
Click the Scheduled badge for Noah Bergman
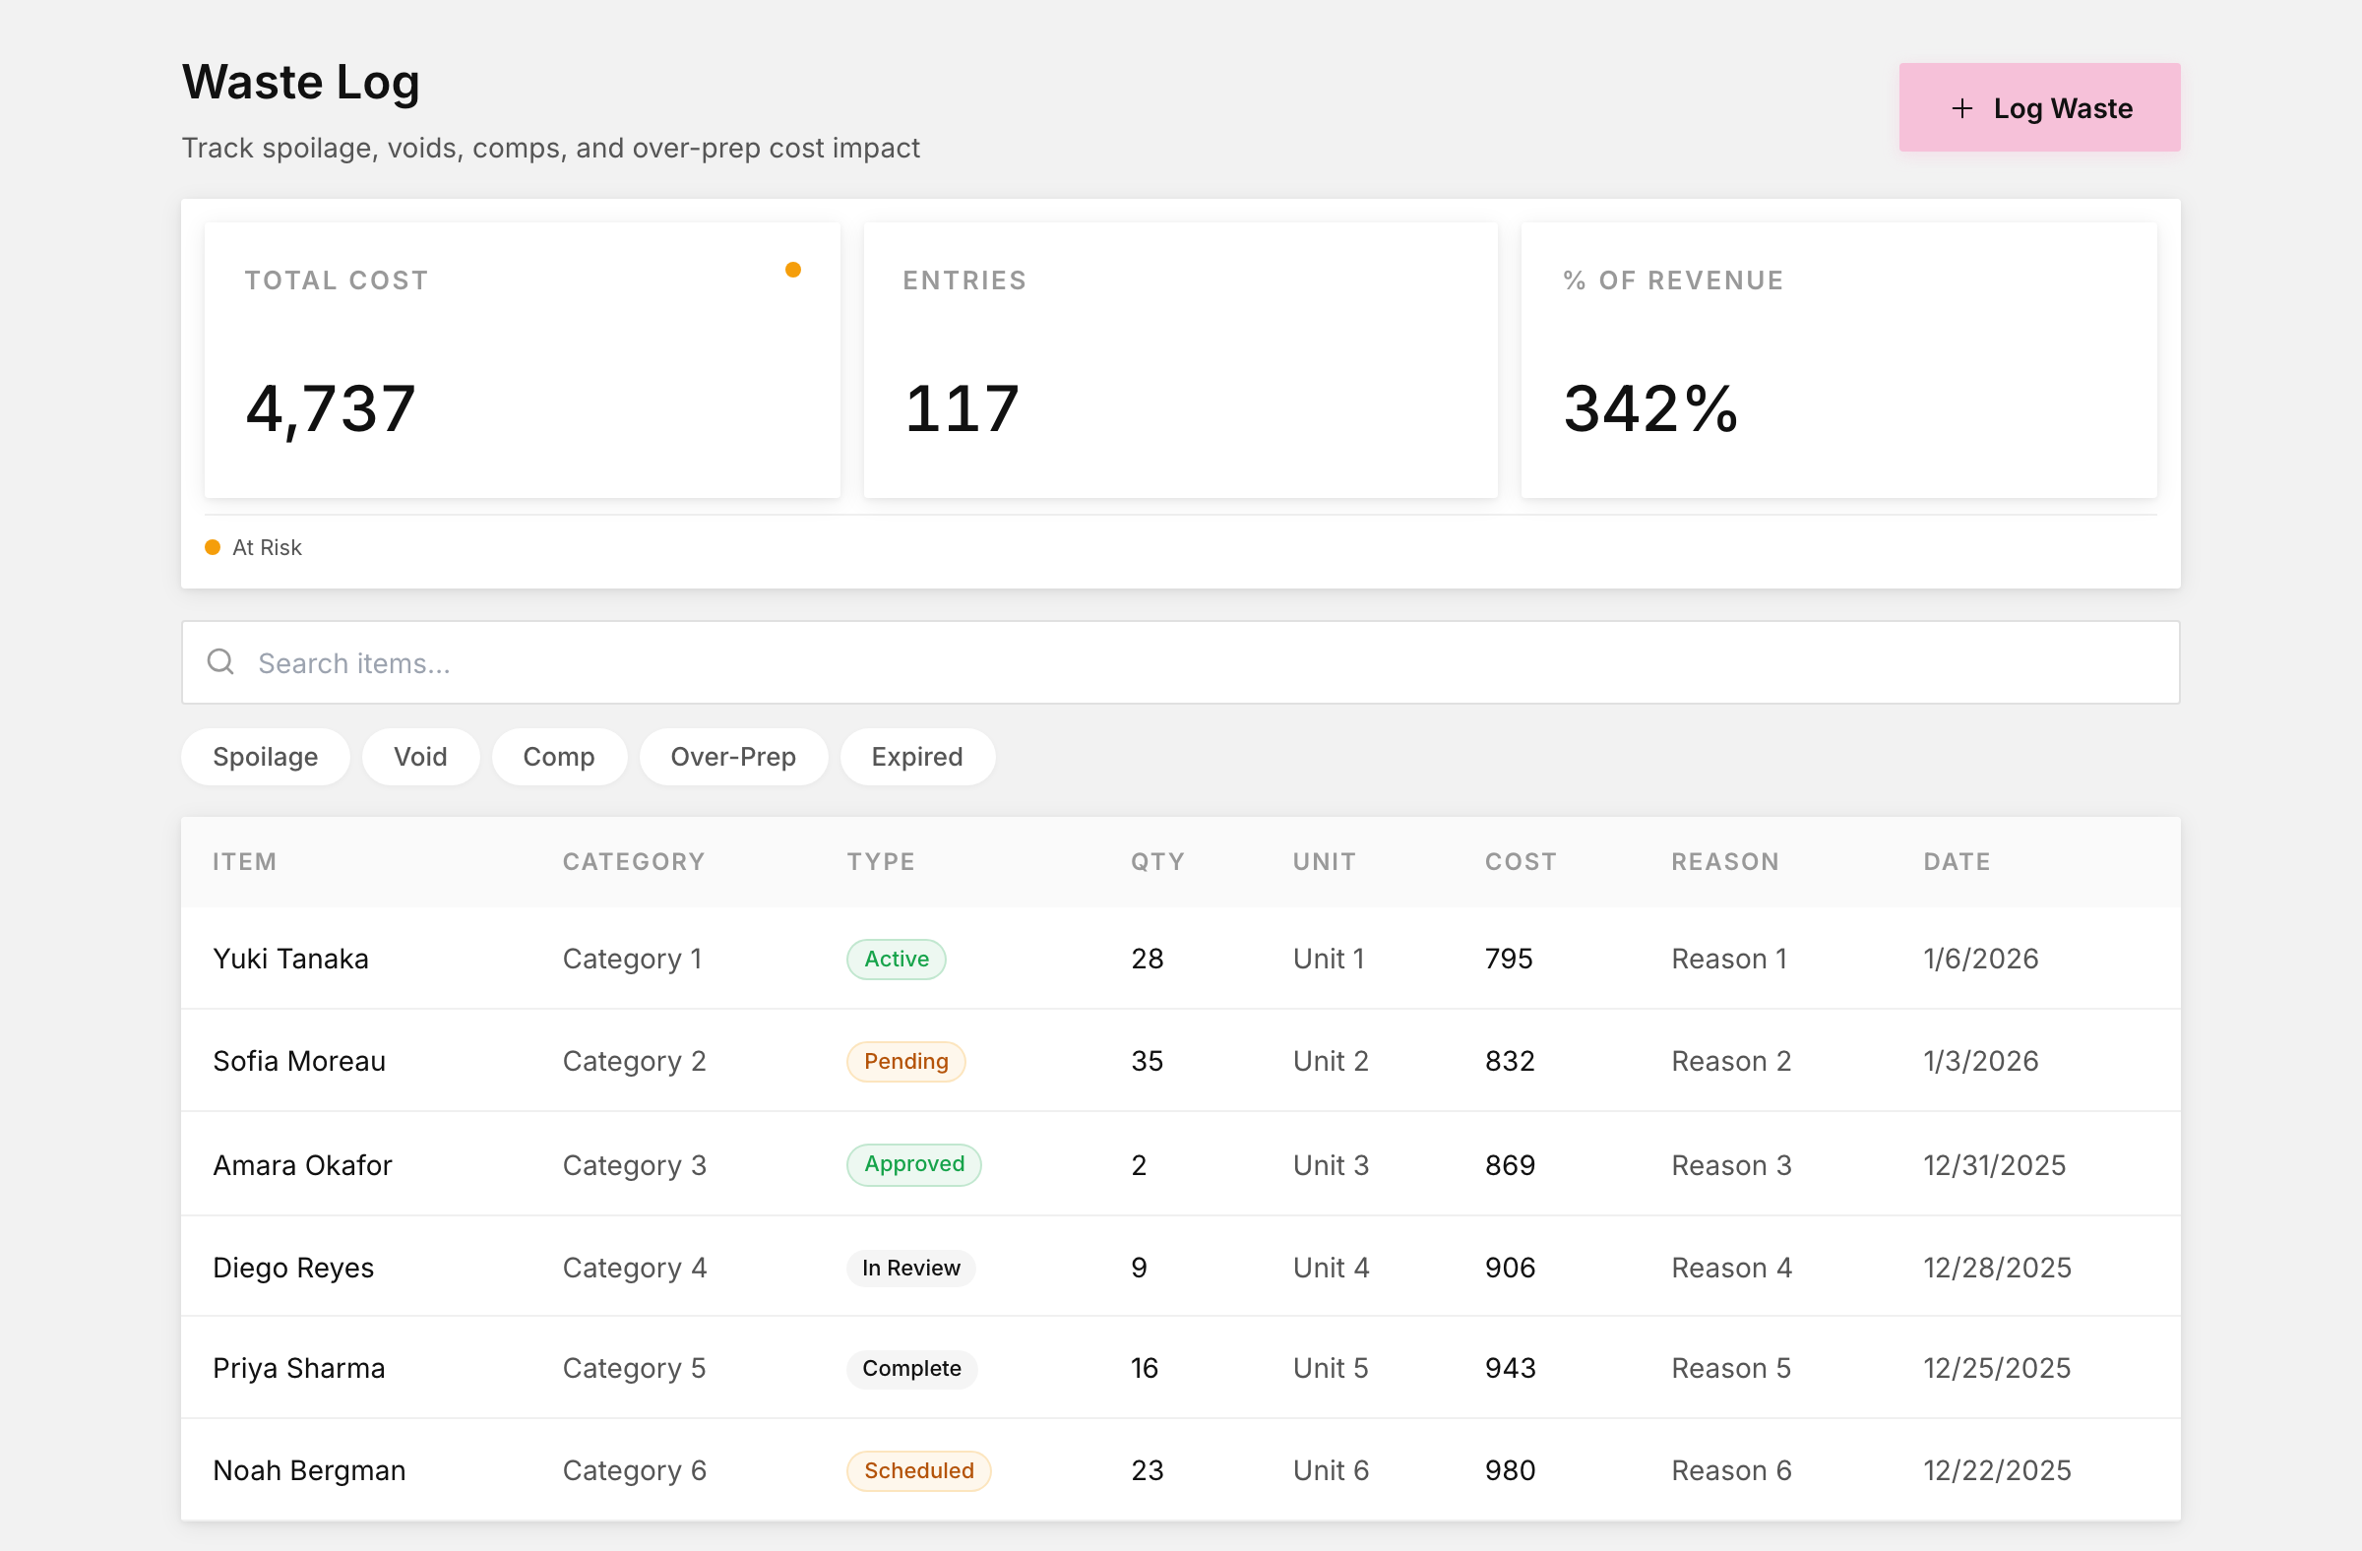[x=918, y=1469]
